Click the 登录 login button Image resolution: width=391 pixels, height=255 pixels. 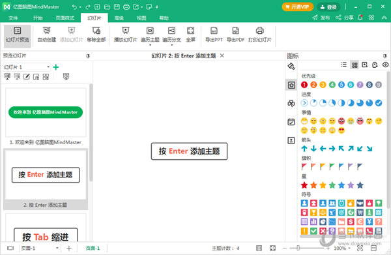click(x=328, y=7)
